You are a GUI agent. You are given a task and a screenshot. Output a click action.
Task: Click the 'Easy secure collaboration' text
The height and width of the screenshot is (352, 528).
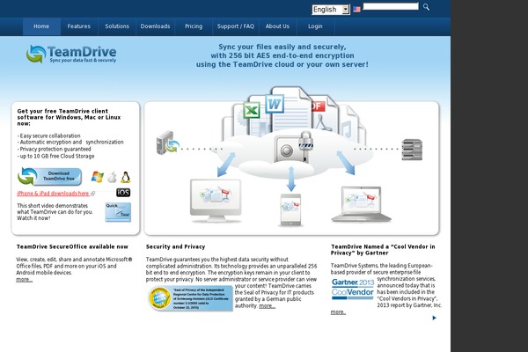[x=49, y=136]
